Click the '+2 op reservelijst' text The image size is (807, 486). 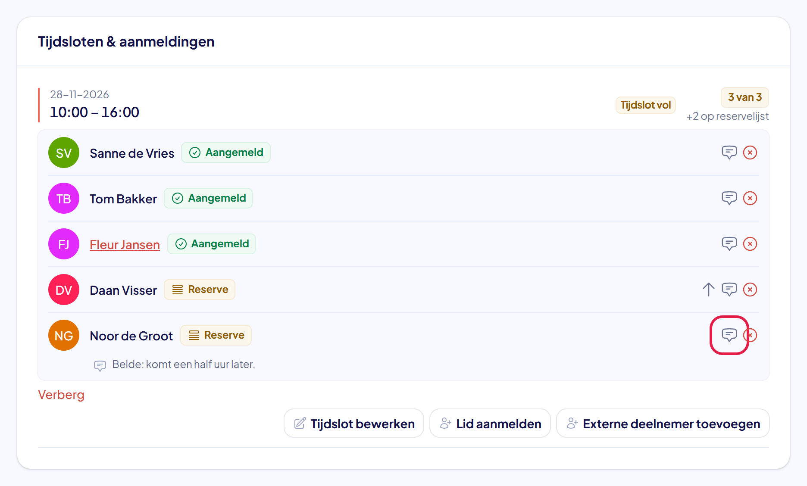728,116
